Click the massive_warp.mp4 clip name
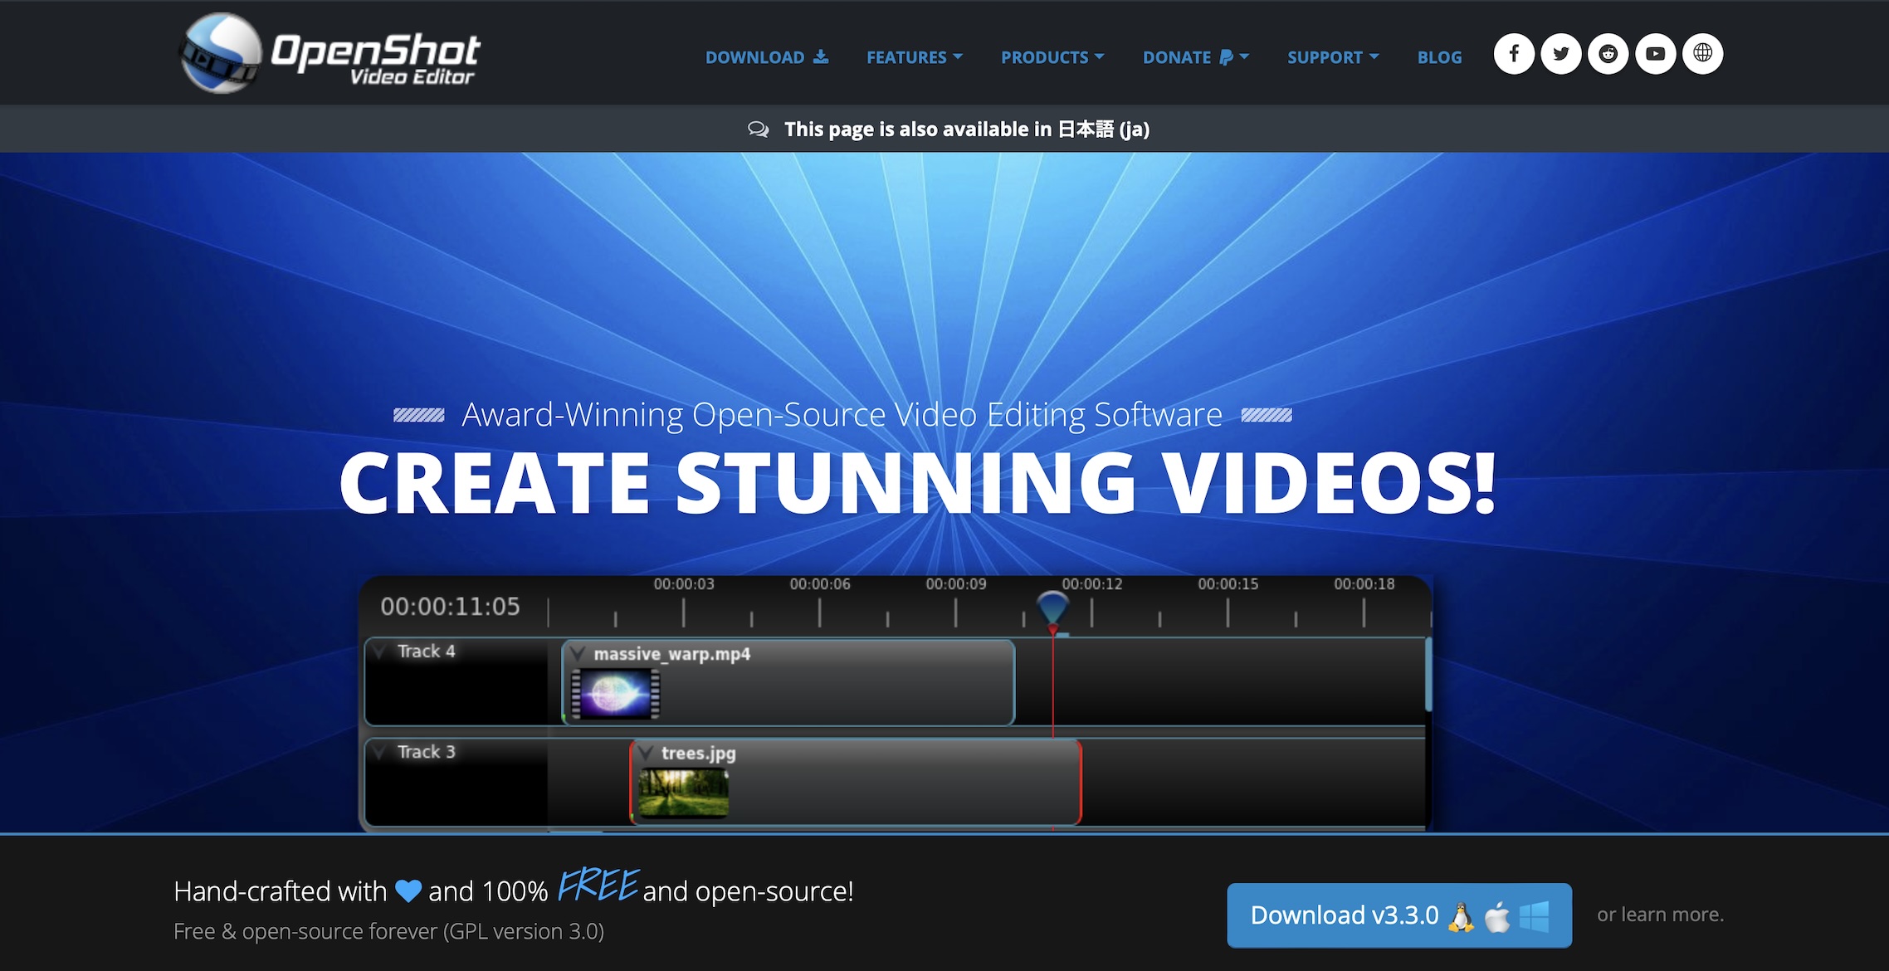1889x971 pixels. click(x=672, y=654)
